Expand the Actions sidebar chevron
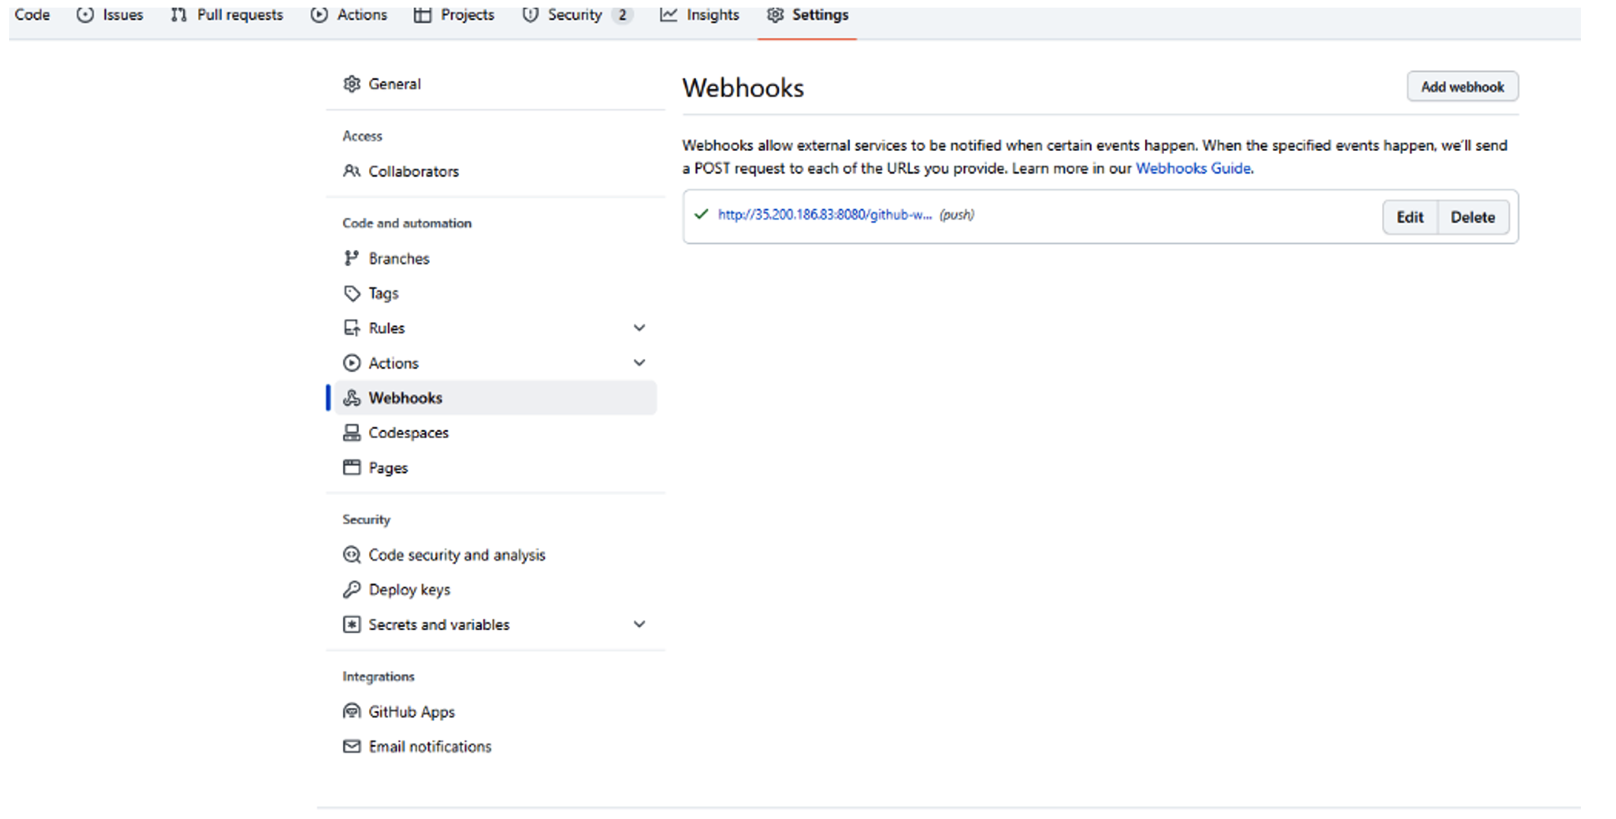Screen dimensions: 1616x819 [640, 363]
